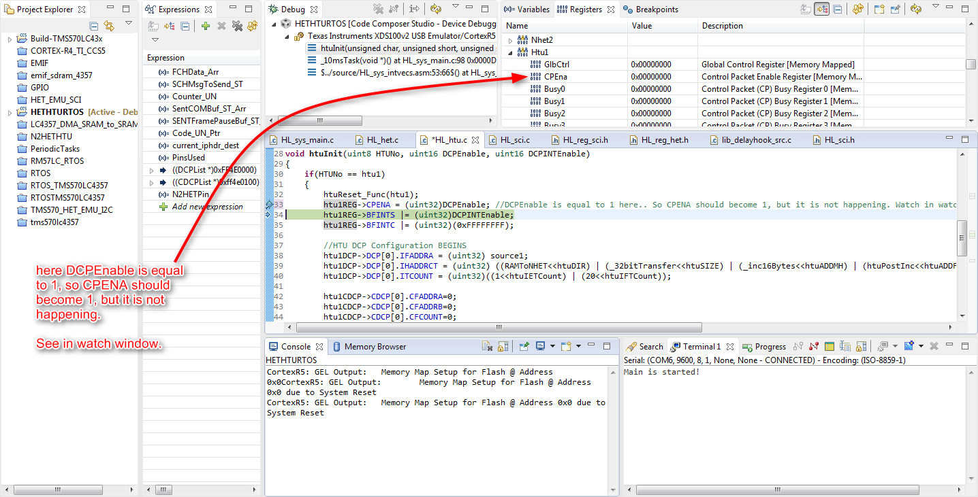Collapse all in Expressions view toolbar

185,26
